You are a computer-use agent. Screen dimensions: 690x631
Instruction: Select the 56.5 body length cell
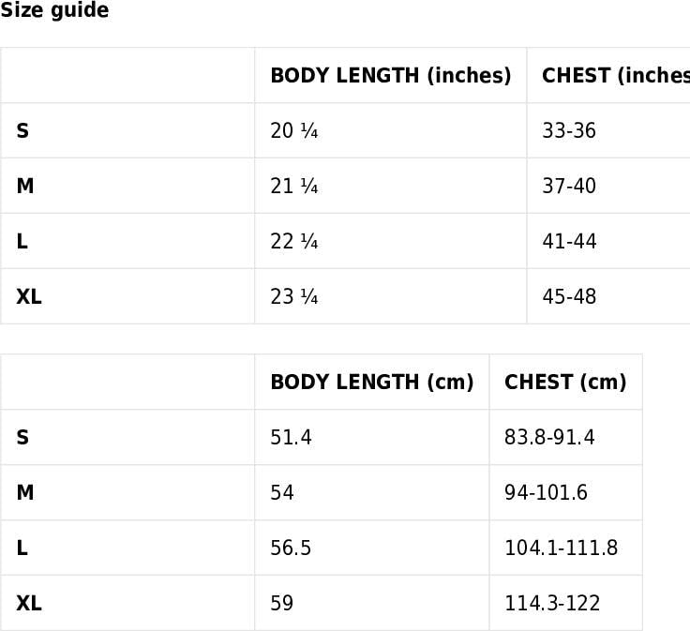click(x=372, y=548)
